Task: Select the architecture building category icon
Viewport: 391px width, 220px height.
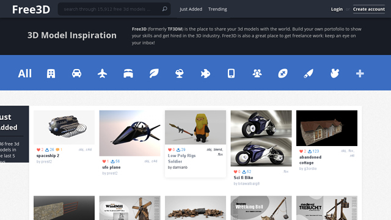Action: (x=51, y=73)
